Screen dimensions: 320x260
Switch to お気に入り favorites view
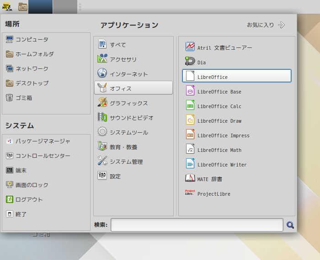click(266, 25)
